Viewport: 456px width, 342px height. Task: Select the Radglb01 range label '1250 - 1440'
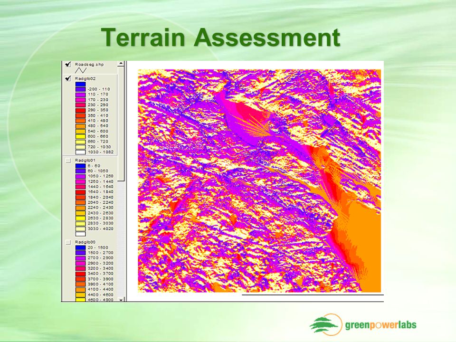coord(101,181)
